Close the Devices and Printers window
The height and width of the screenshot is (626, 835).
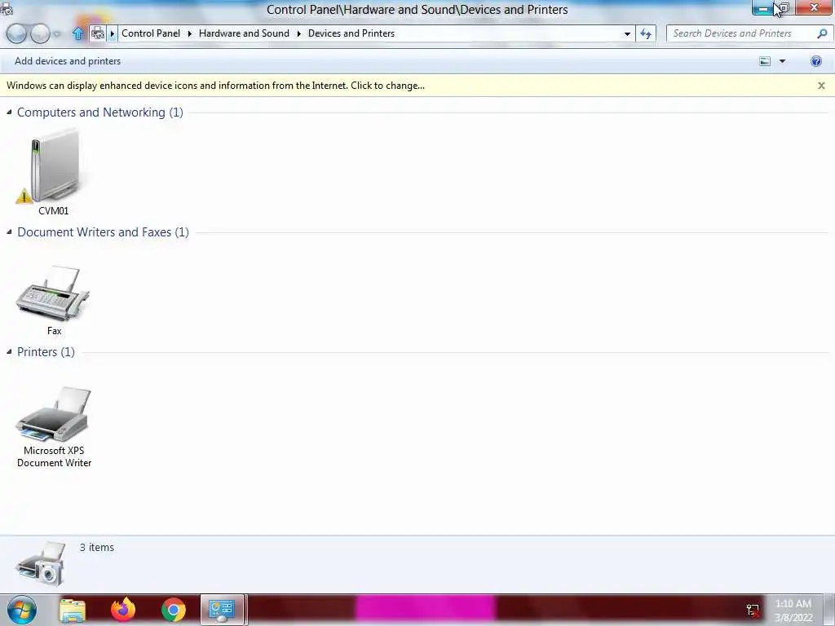click(815, 7)
